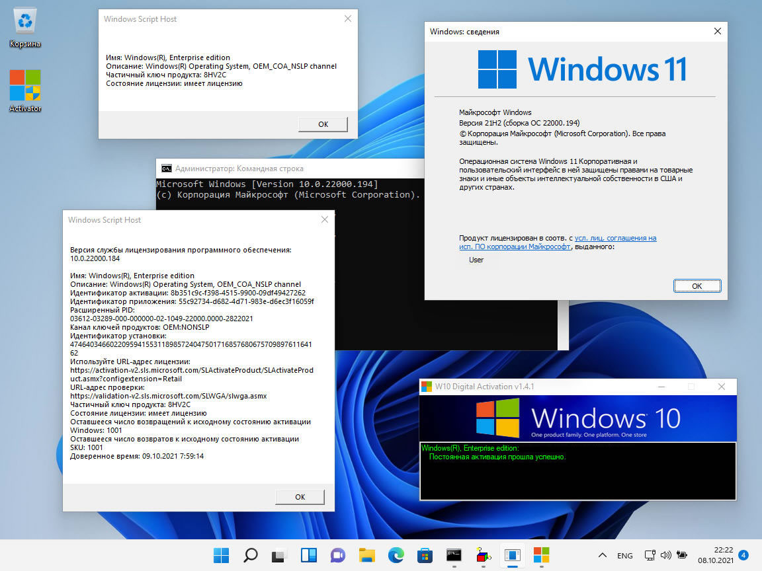
Task: Minimize W10 Digital Activation window
Action: click(x=661, y=387)
